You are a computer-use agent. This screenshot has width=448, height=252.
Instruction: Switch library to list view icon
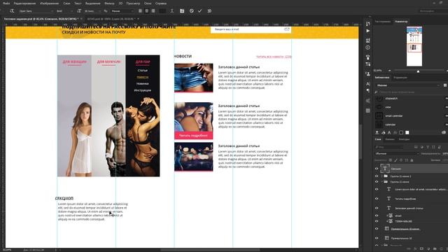point(445,85)
